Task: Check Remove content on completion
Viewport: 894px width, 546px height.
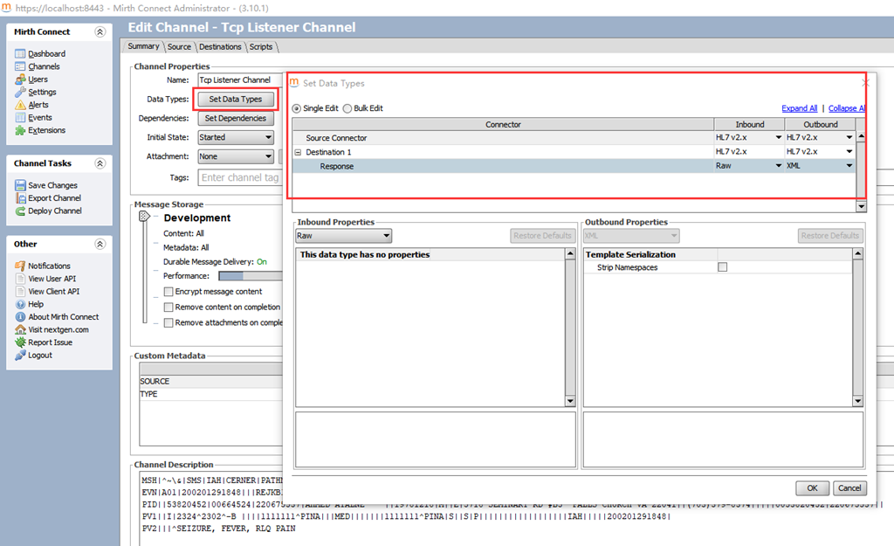Action: [168, 307]
